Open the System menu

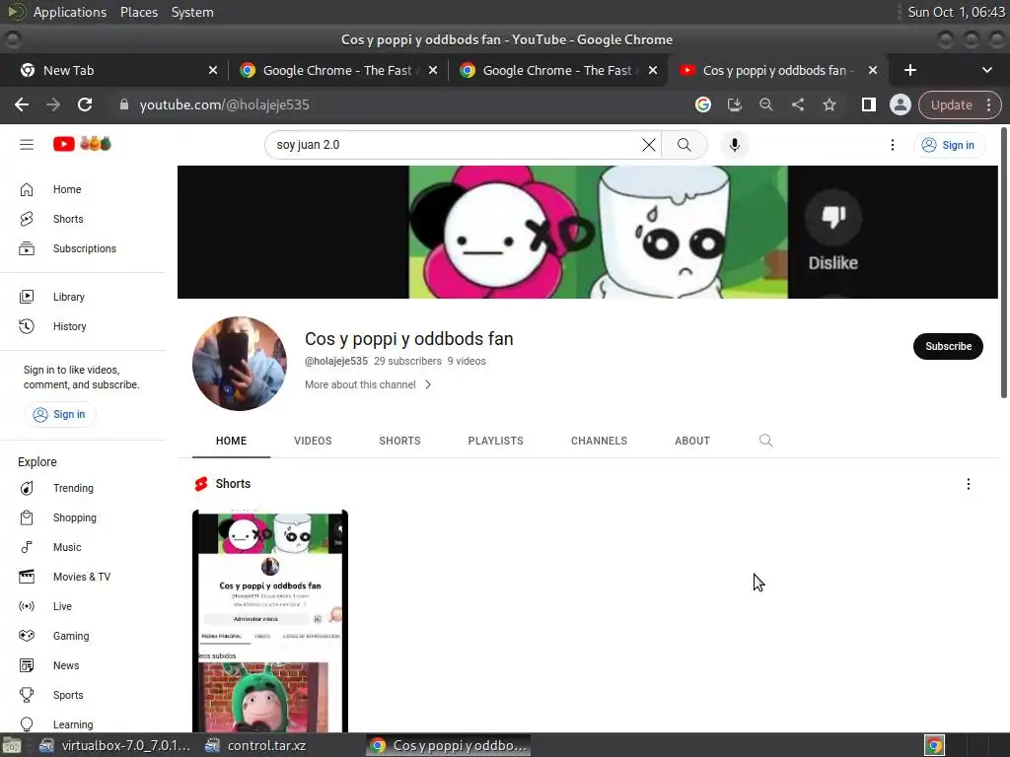(192, 12)
